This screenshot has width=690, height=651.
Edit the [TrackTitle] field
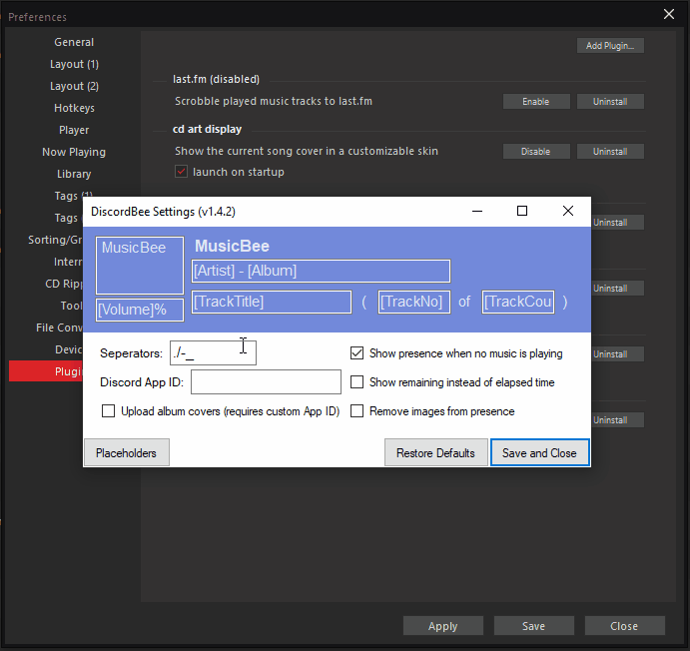(x=272, y=302)
